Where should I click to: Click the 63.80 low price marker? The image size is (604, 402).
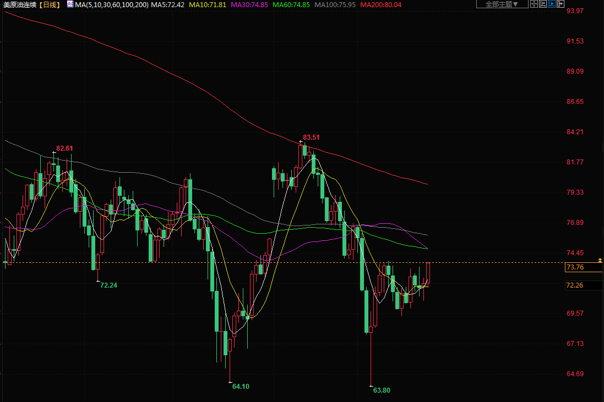pos(382,390)
